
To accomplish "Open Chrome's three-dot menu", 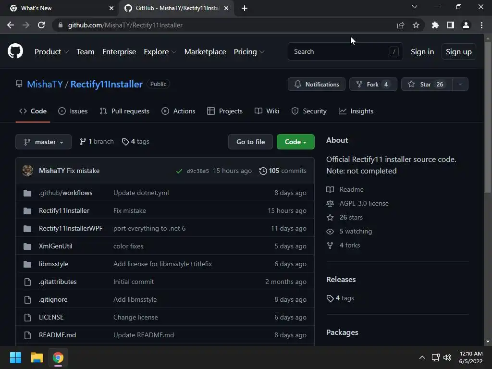I will click(481, 25).
